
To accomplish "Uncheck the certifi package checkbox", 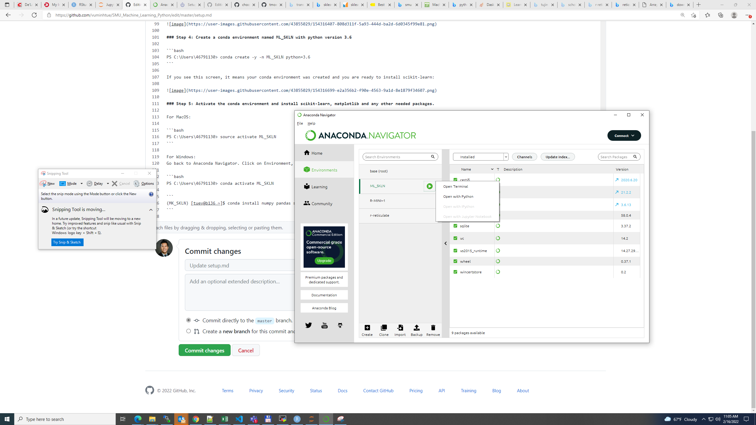I will pos(455,179).
